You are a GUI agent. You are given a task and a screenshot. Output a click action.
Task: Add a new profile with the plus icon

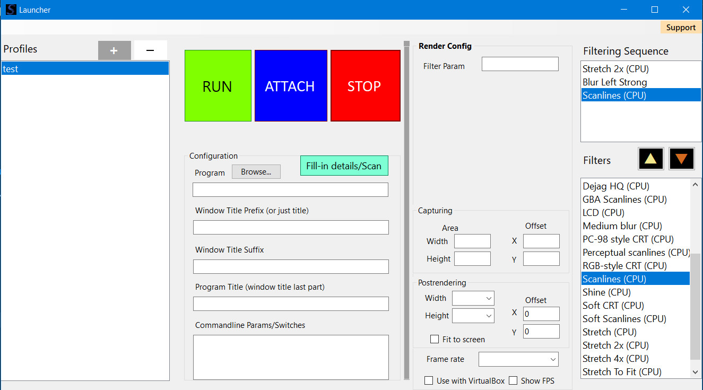[114, 50]
